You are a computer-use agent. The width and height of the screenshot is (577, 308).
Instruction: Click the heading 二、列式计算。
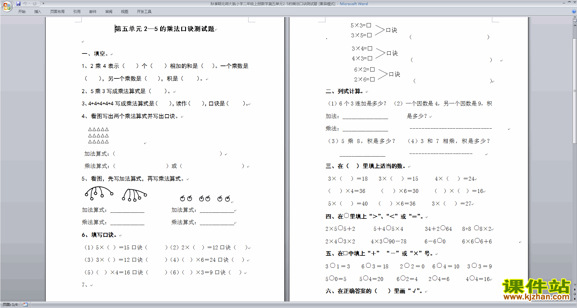click(345, 91)
